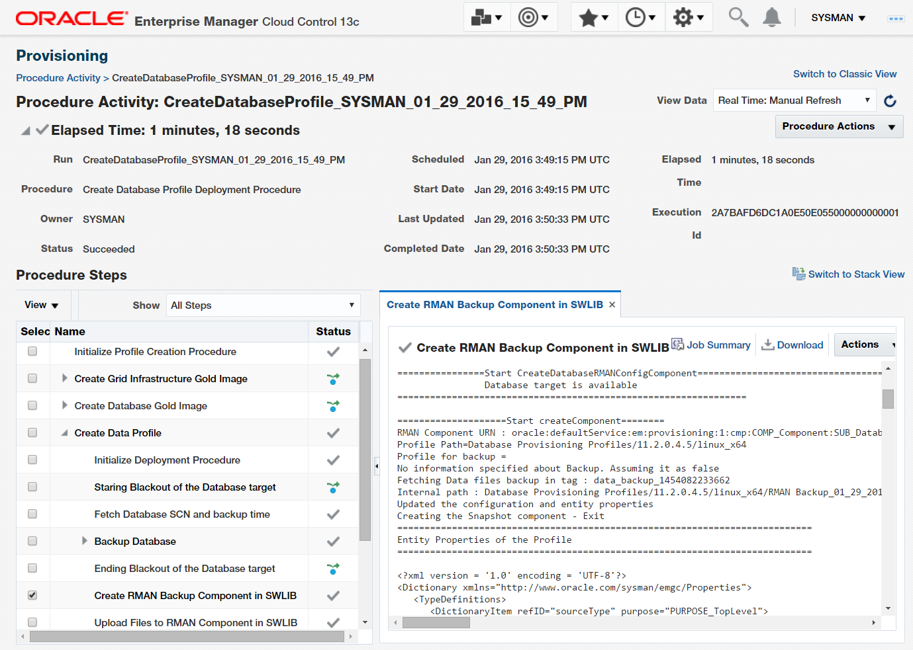Open the View menu in Procedure Steps
Viewport: 913px width, 650px height.
tap(42, 305)
